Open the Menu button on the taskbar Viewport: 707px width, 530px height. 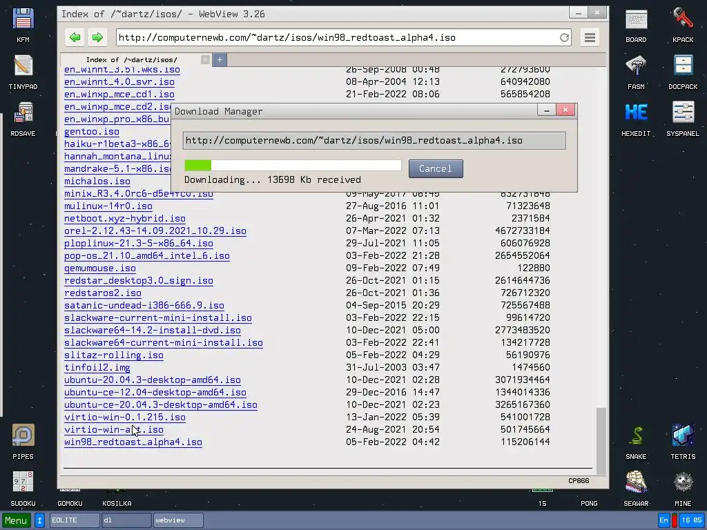pyautogui.click(x=17, y=520)
